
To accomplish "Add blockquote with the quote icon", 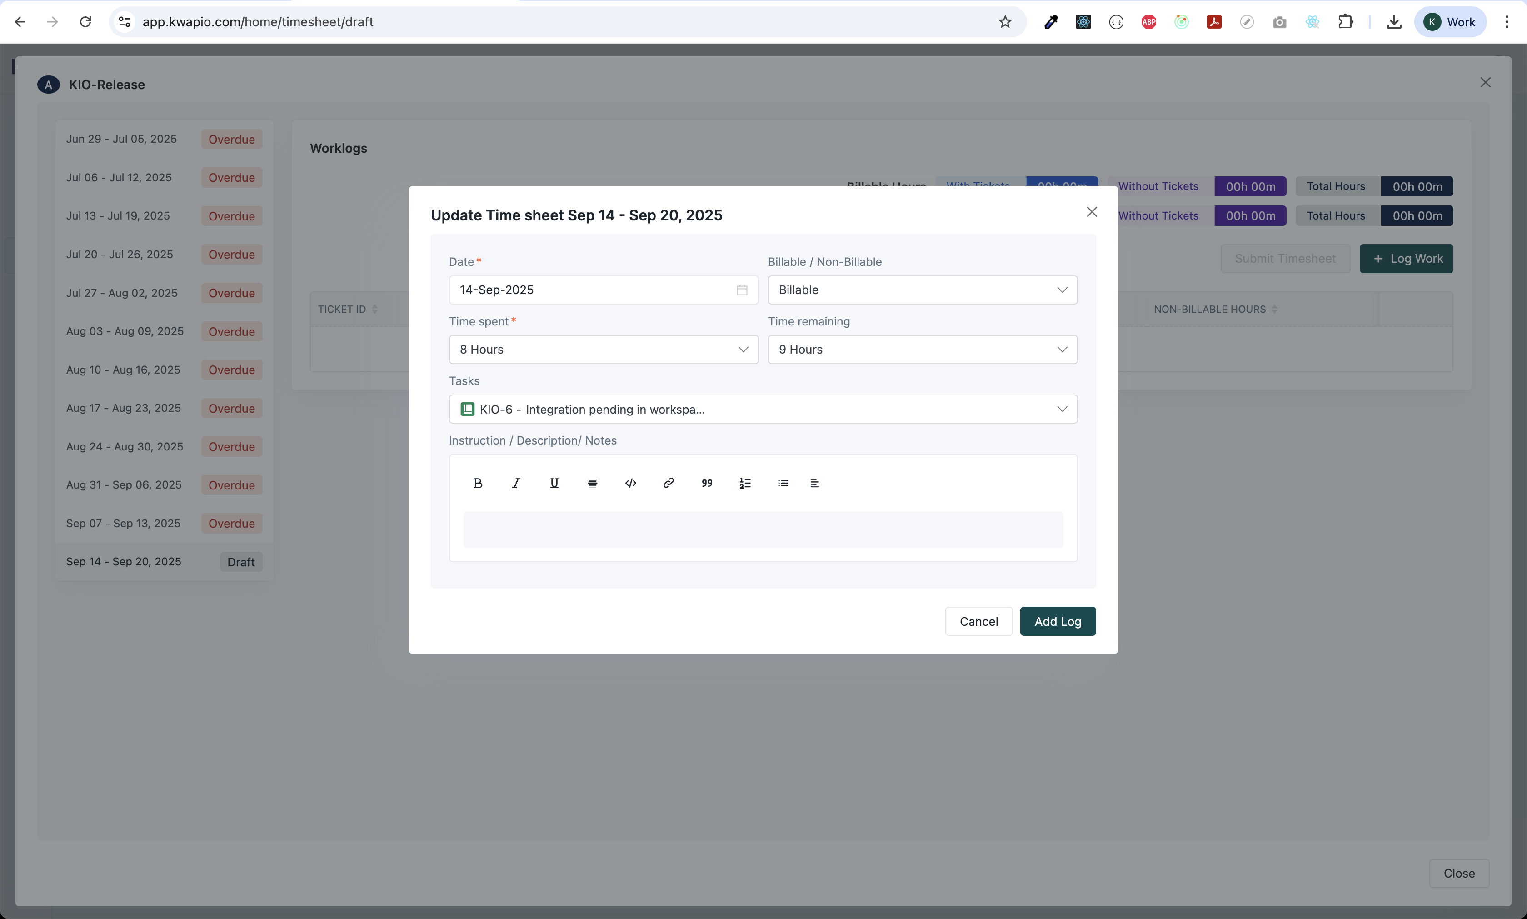I will click(x=707, y=483).
